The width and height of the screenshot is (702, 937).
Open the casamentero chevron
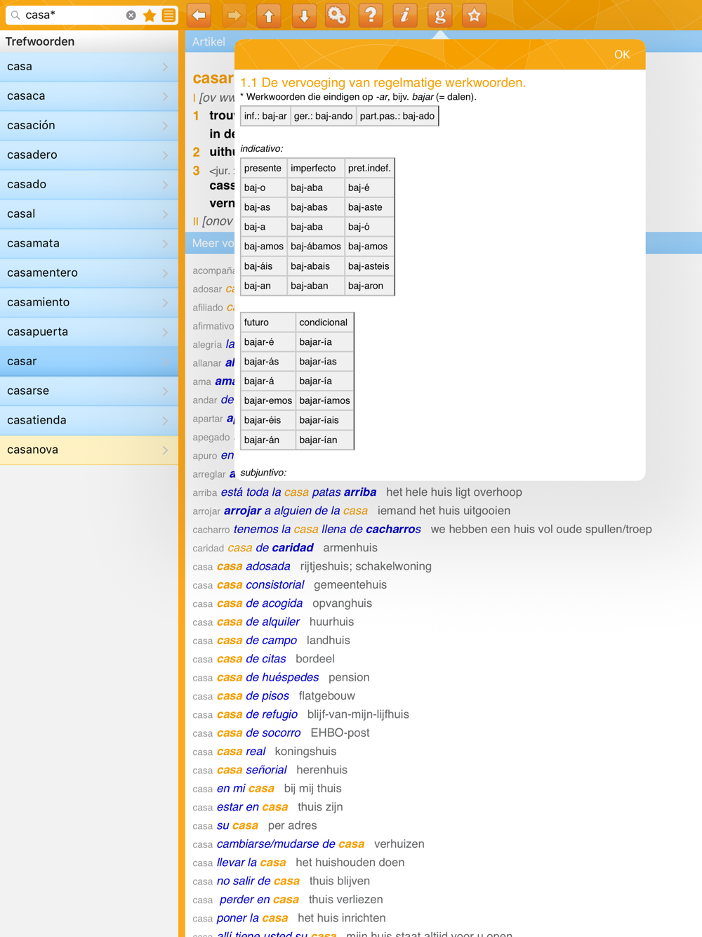pos(165,273)
